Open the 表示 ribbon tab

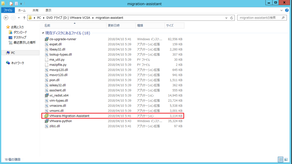(x=48, y=10)
